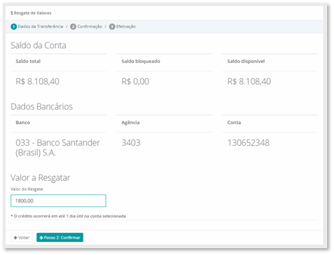The width and height of the screenshot is (334, 255).
Task: Open the Confirmação step label
Action: (x=90, y=27)
